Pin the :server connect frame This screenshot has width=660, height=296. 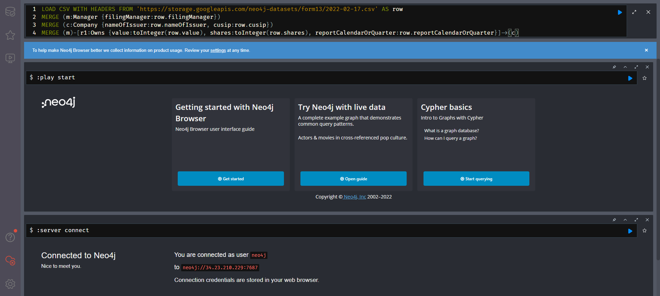(614, 220)
